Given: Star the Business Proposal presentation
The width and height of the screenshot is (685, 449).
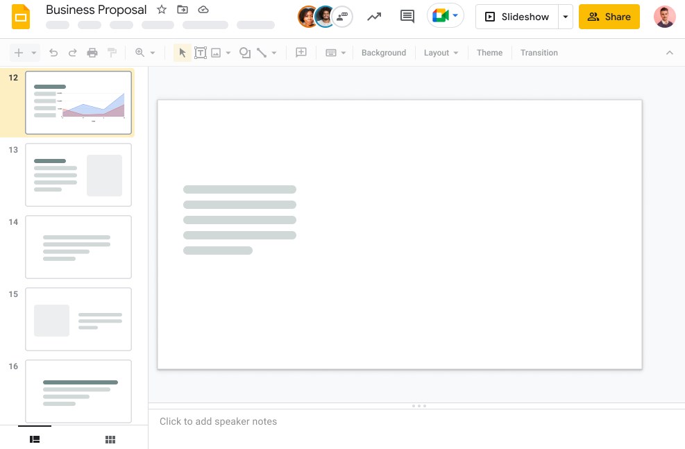Looking at the screenshot, I should tap(162, 9).
